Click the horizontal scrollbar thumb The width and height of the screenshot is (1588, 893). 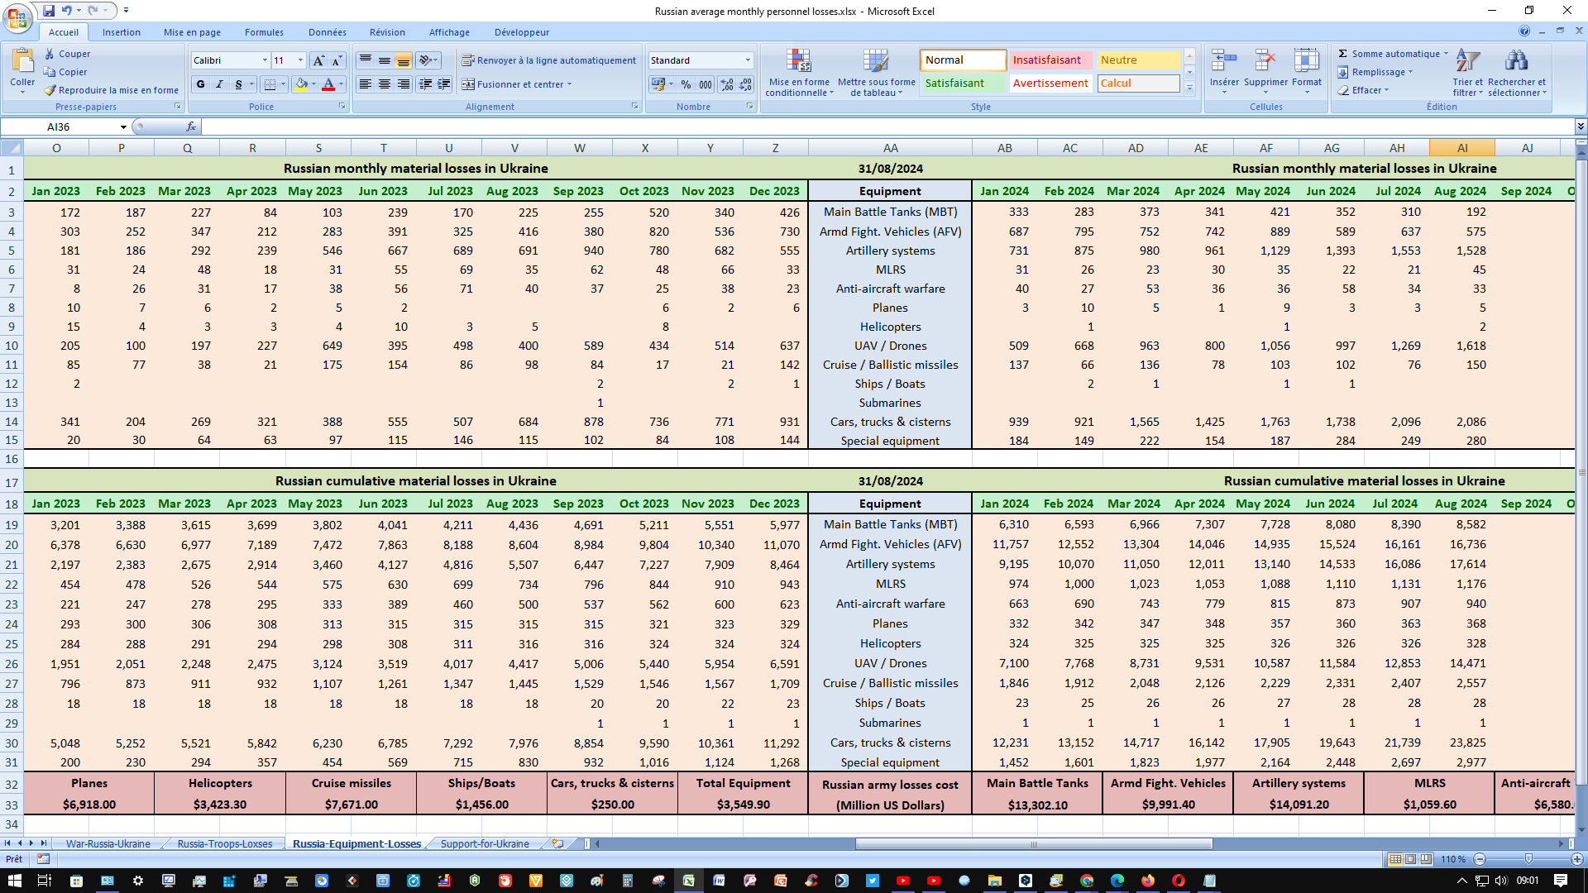point(1034,844)
